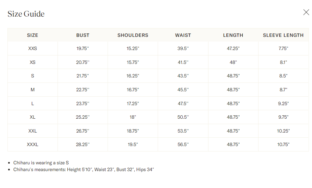Select the LENGTH column header
This screenshot has width=312, height=188.
pos(233,35)
